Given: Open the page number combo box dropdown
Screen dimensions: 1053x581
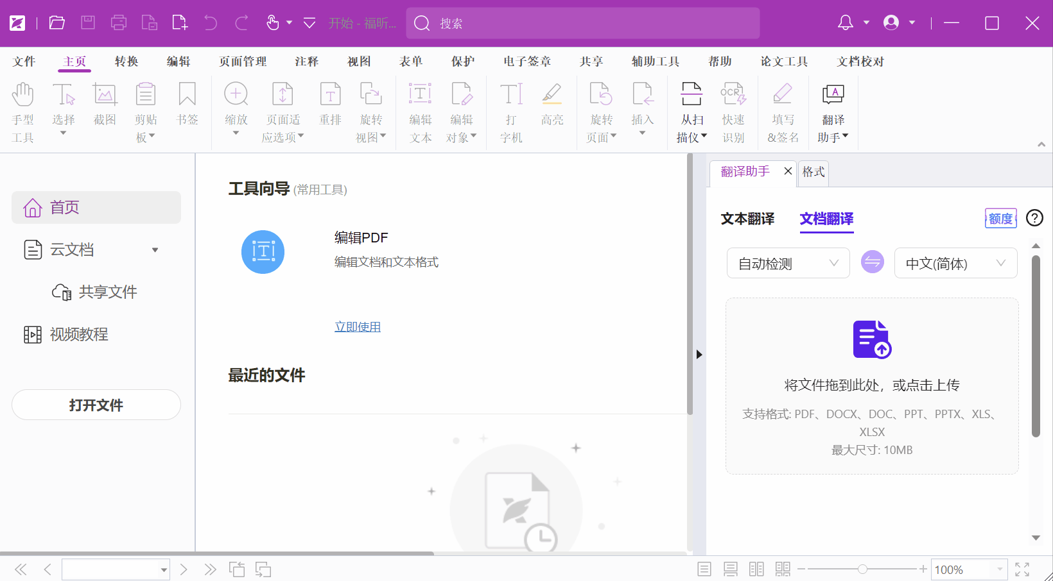Looking at the screenshot, I should (x=164, y=569).
